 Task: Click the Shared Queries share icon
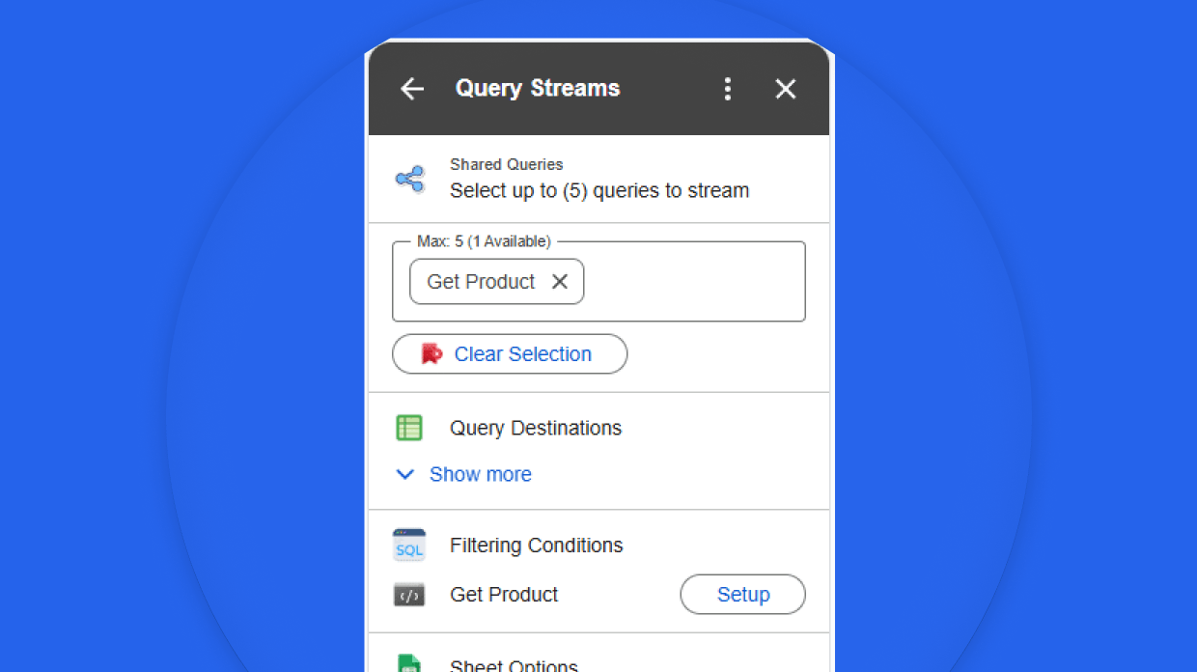coord(409,179)
